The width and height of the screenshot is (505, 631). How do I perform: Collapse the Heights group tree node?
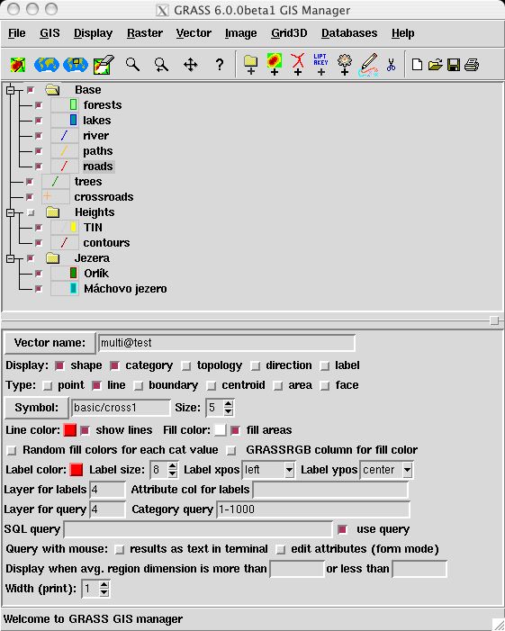11,212
